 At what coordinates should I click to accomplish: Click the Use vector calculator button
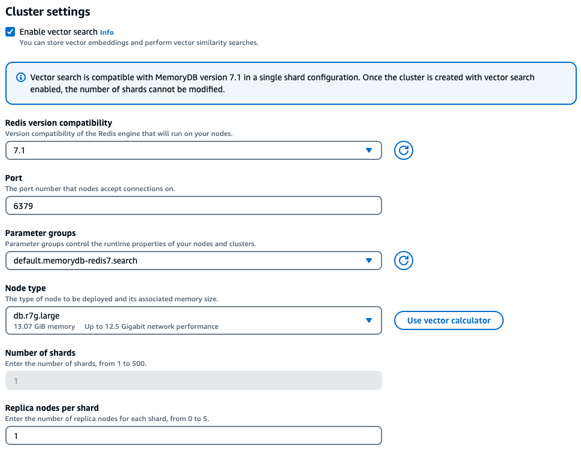point(449,320)
